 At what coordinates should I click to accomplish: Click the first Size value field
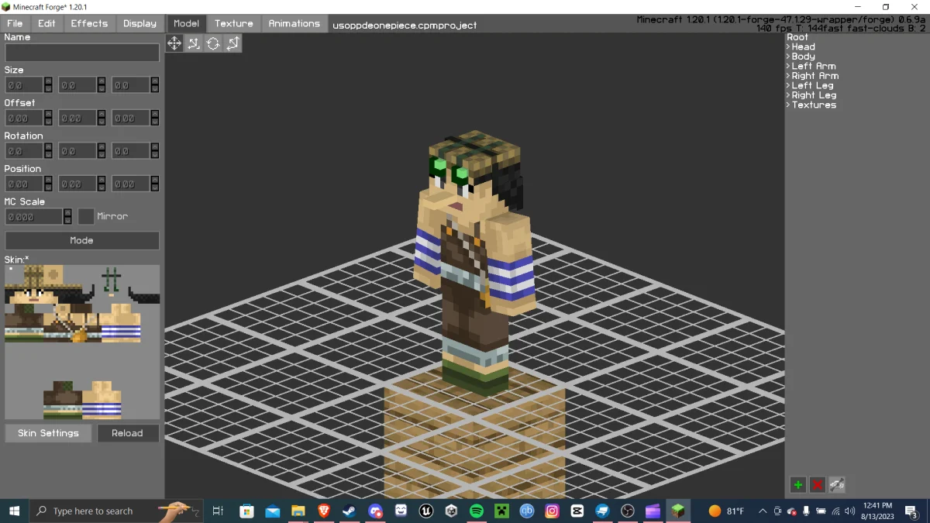24,85
